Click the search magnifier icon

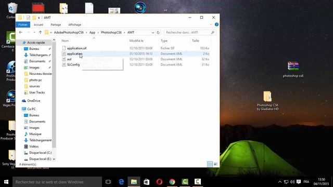[x=213, y=32]
